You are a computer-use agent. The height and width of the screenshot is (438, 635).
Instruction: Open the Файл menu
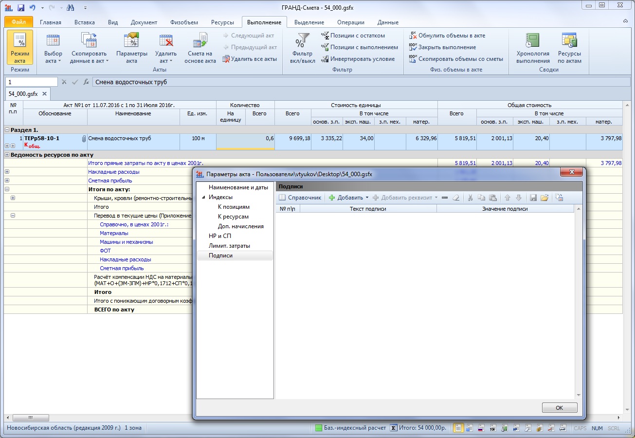pos(18,22)
